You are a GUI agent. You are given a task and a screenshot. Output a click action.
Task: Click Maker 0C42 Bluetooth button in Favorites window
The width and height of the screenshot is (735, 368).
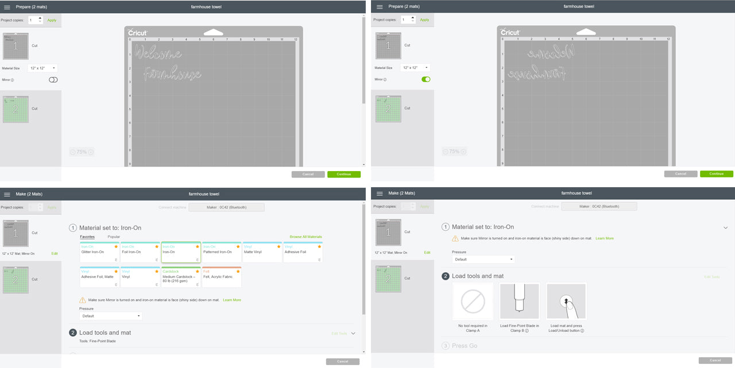pyautogui.click(x=226, y=207)
